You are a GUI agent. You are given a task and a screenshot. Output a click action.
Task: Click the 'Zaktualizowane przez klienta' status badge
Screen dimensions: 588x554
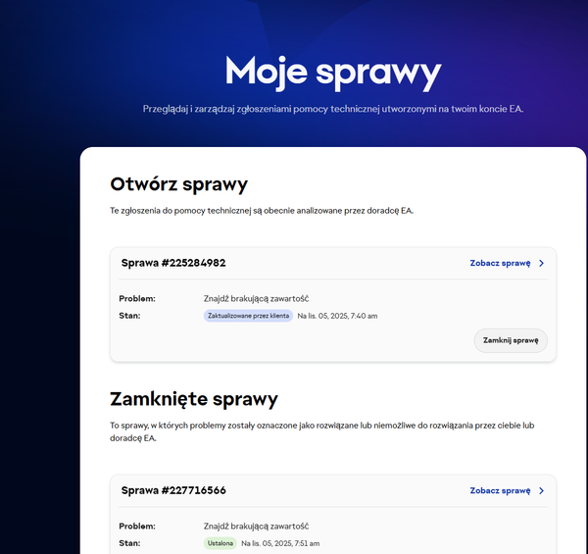pyautogui.click(x=248, y=316)
